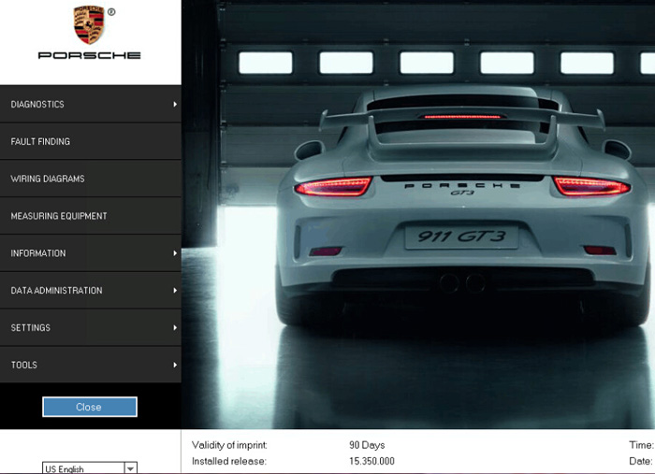This screenshot has width=655, height=474.
Task: Click the PORSCHE wordmark text
Action: pos(90,55)
